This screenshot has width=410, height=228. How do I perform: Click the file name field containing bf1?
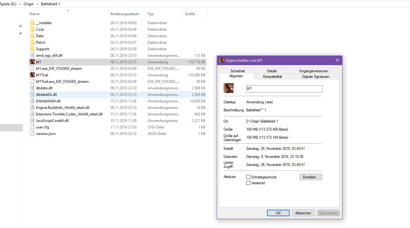(284, 89)
